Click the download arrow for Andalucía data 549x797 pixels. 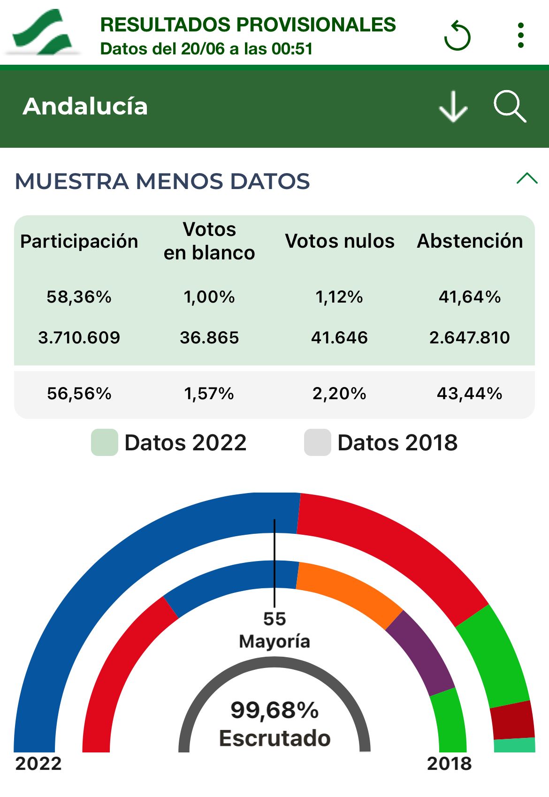[453, 106]
